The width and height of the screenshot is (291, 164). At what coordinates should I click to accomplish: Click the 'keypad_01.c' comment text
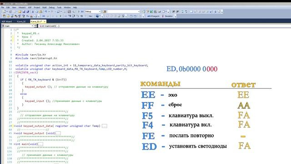pyautogui.click(x=30, y=33)
